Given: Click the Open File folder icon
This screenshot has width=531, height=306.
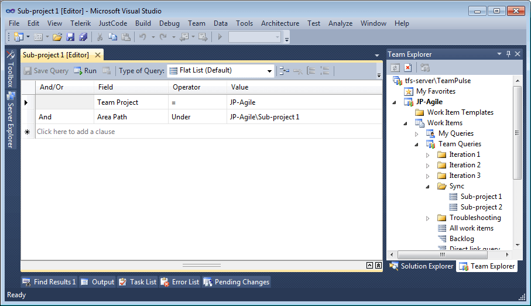Looking at the screenshot, I should click(x=57, y=36).
